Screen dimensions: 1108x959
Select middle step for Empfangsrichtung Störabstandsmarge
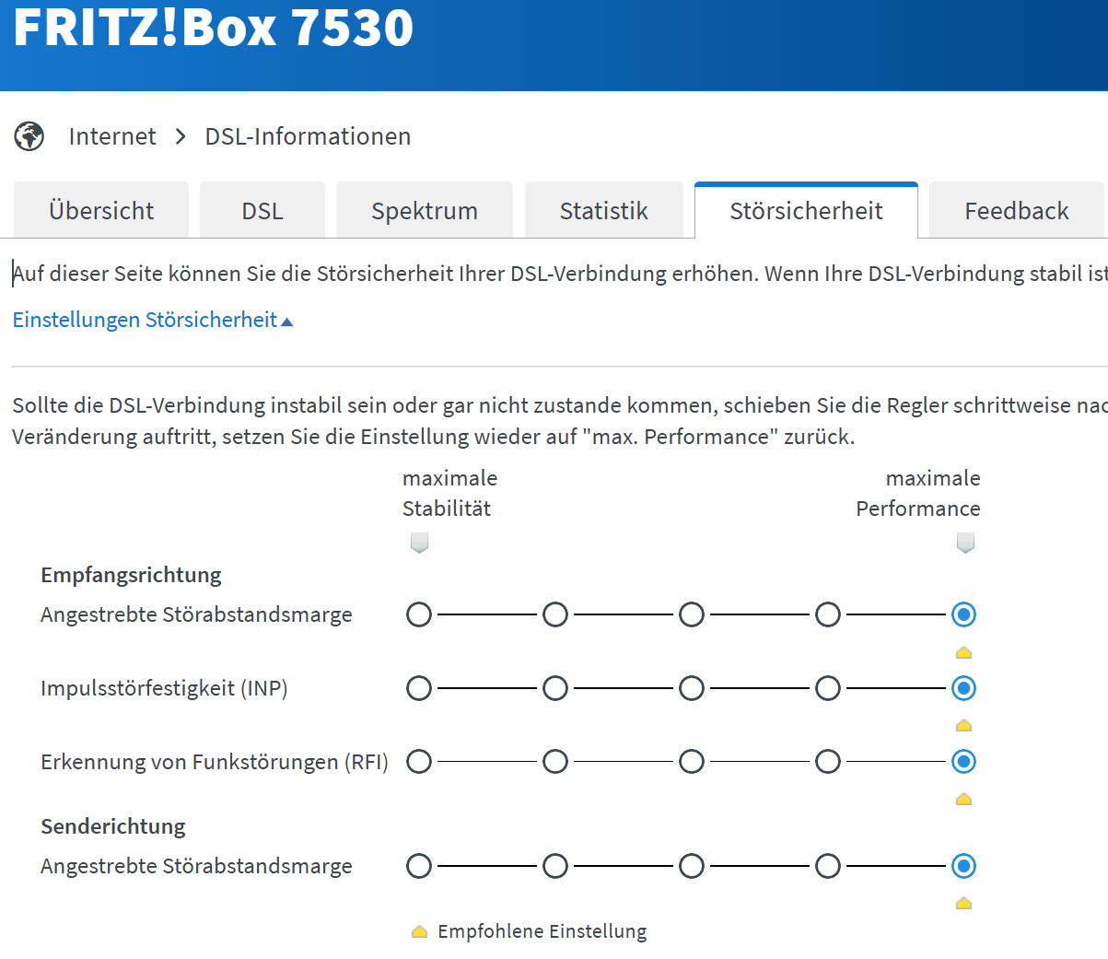[x=692, y=614]
